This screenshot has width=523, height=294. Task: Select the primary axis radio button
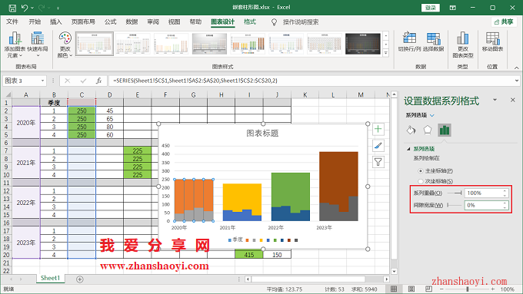[420, 171]
